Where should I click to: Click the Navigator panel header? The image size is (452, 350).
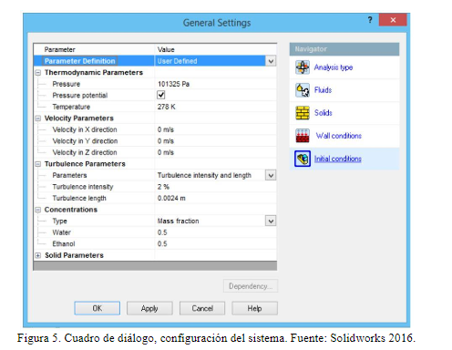click(344, 49)
